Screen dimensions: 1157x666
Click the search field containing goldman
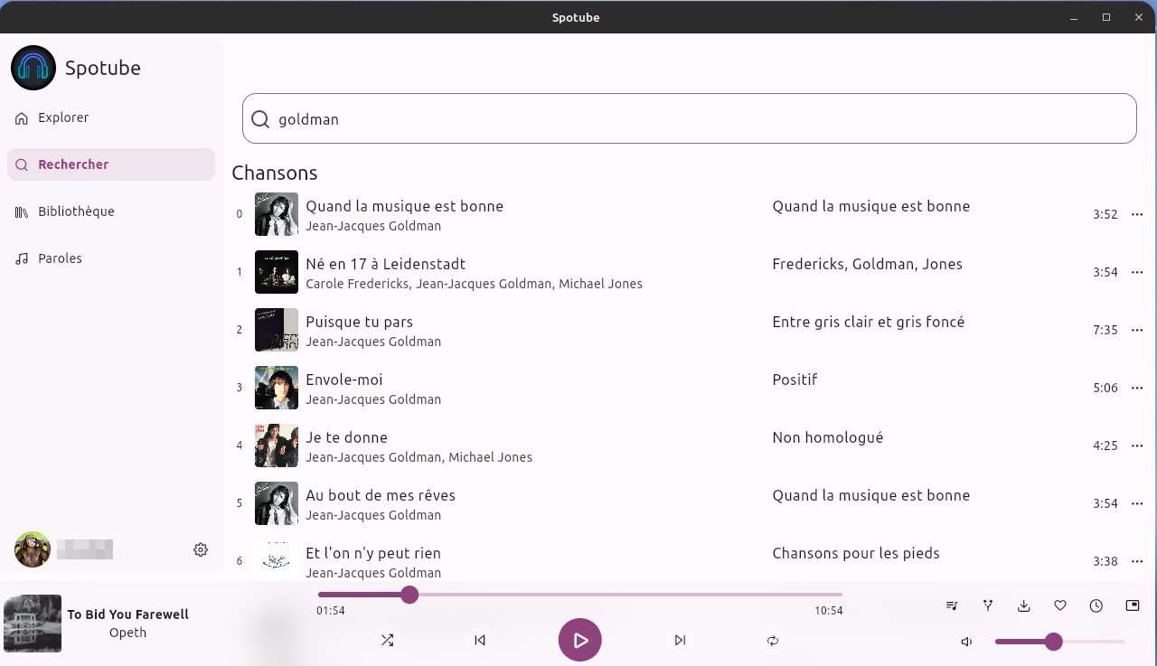pos(689,119)
